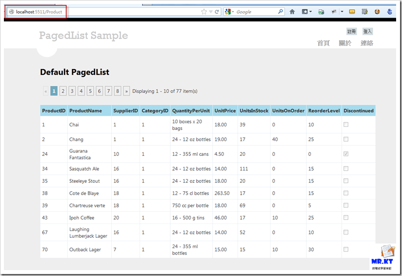The image size is (402, 276).
Task: Click the QuantityPerUnit column header
Action: pos(191,111)
